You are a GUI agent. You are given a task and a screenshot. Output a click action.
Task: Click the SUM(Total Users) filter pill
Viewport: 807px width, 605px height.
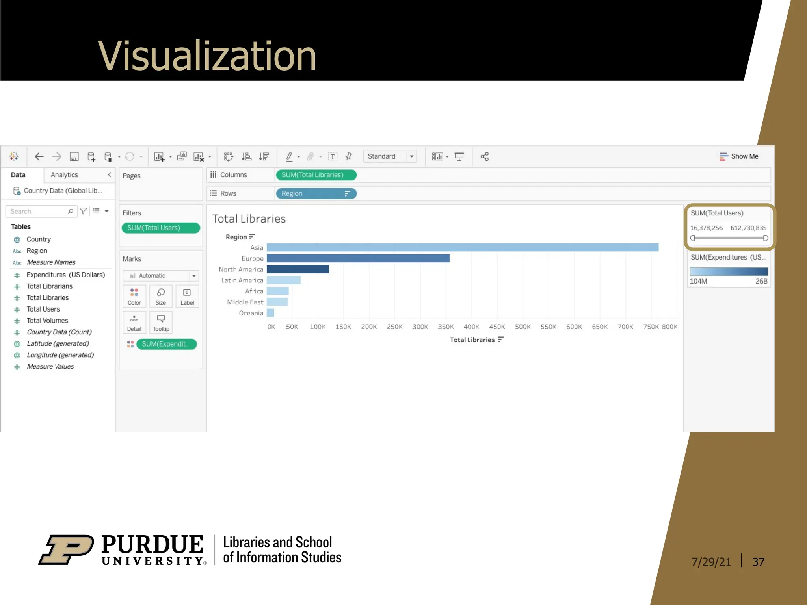pos(161,228)
